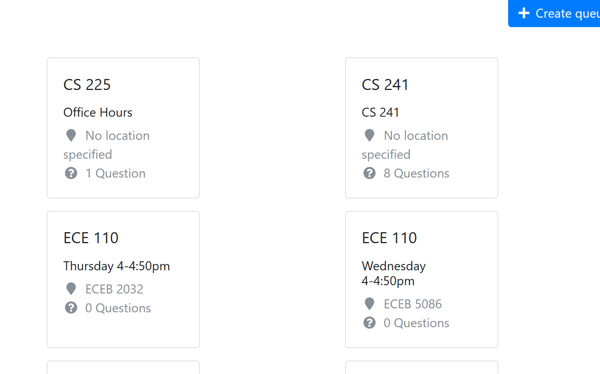Click the Create queue button
Screen dimensions: 600x374
tap(554, 13)
